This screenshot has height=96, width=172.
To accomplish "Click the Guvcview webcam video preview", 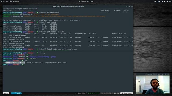I will 153,85.
